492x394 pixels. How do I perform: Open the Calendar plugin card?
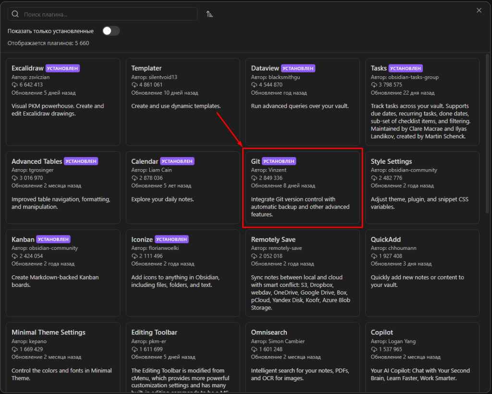[183, 187]
